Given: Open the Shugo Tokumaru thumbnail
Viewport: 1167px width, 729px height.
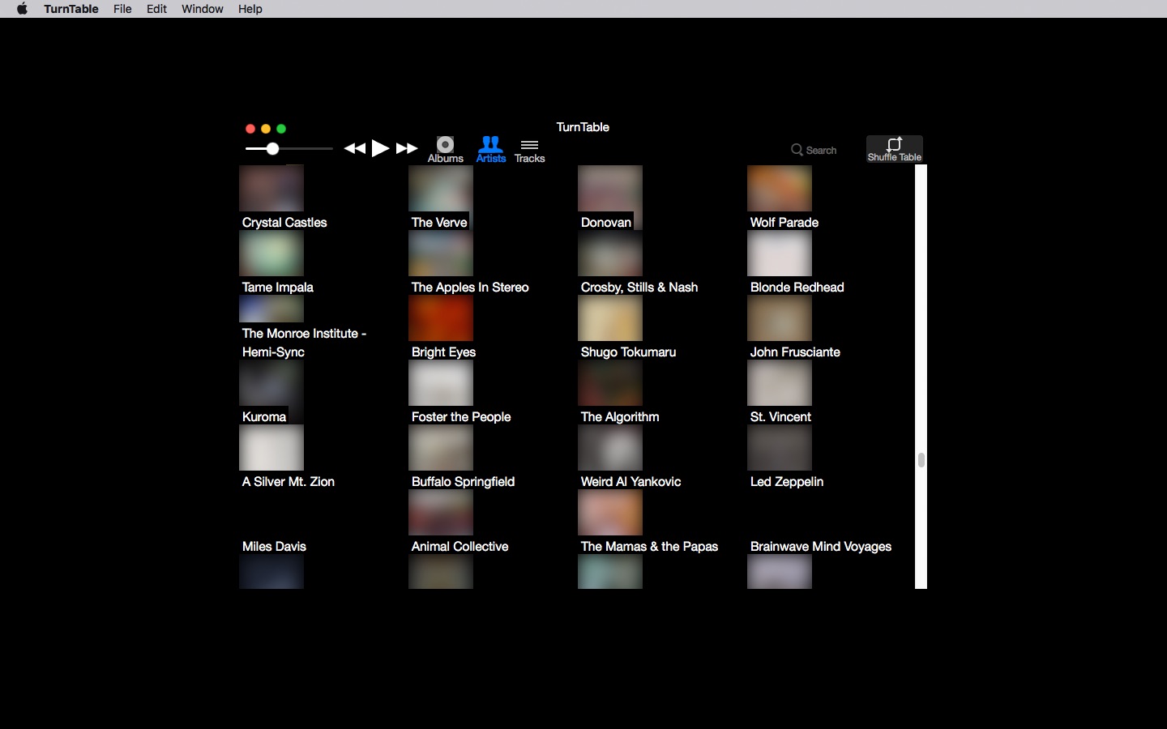Looking at the screenshot, I should [x=610, y=318].
